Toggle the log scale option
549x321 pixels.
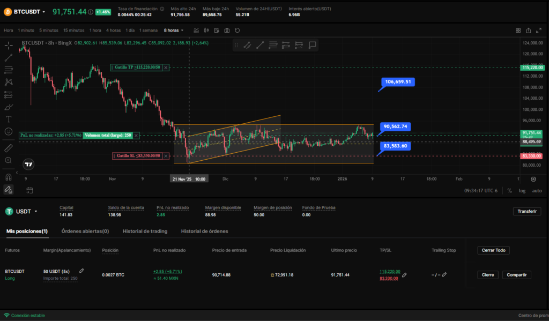tap(522, 190)
